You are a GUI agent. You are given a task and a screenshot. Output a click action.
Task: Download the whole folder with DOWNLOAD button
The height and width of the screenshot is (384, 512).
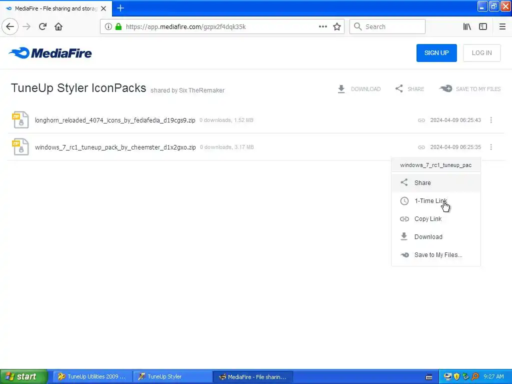click(x=359, y=89)
